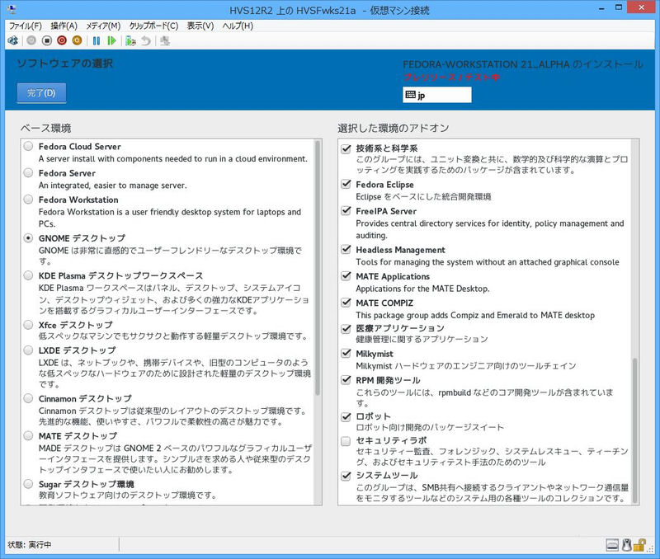660x559 pixels.
Task: Click the 状態: 実行中 status text
Action: pos(30,545)
